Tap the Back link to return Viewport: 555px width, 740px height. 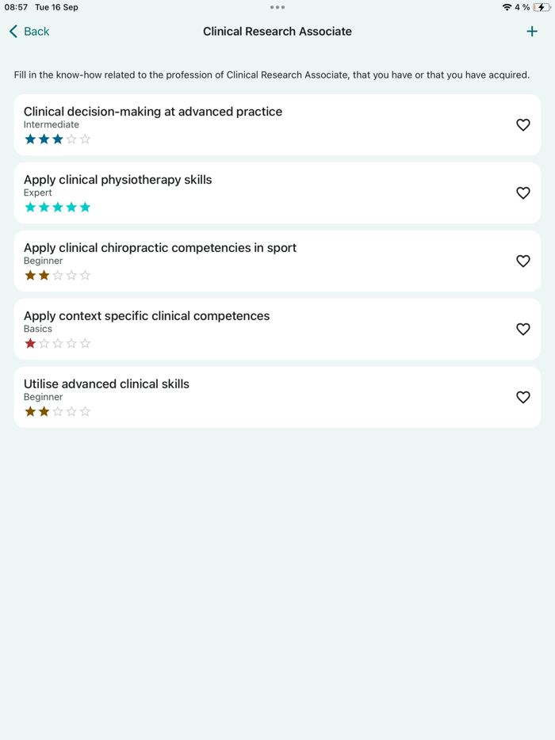coord(35,31)
